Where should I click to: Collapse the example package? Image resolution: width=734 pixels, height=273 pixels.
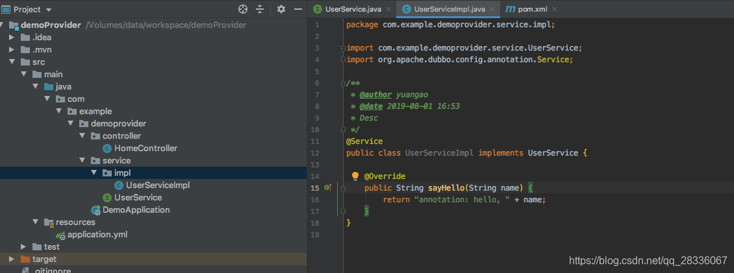(58, 112)
